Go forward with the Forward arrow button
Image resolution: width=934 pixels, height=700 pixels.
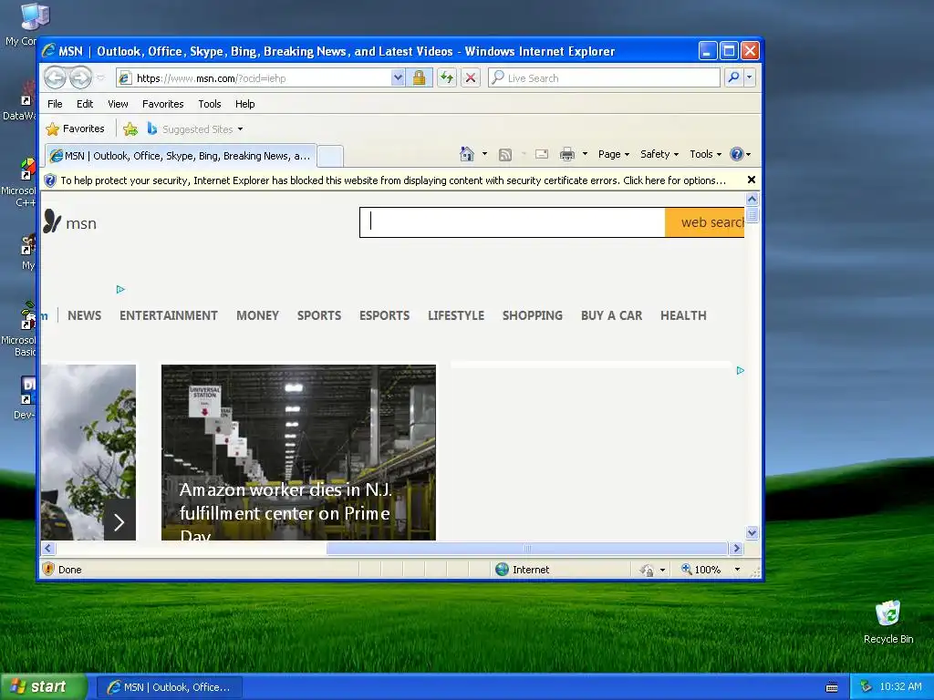80,77
